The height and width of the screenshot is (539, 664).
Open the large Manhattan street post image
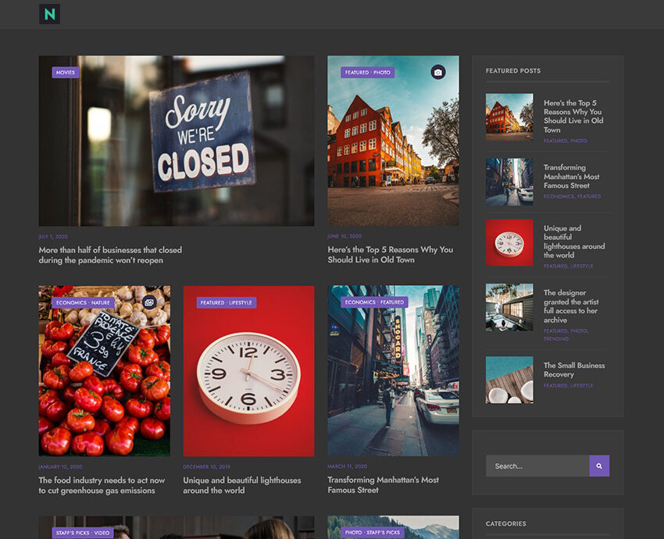393,371
